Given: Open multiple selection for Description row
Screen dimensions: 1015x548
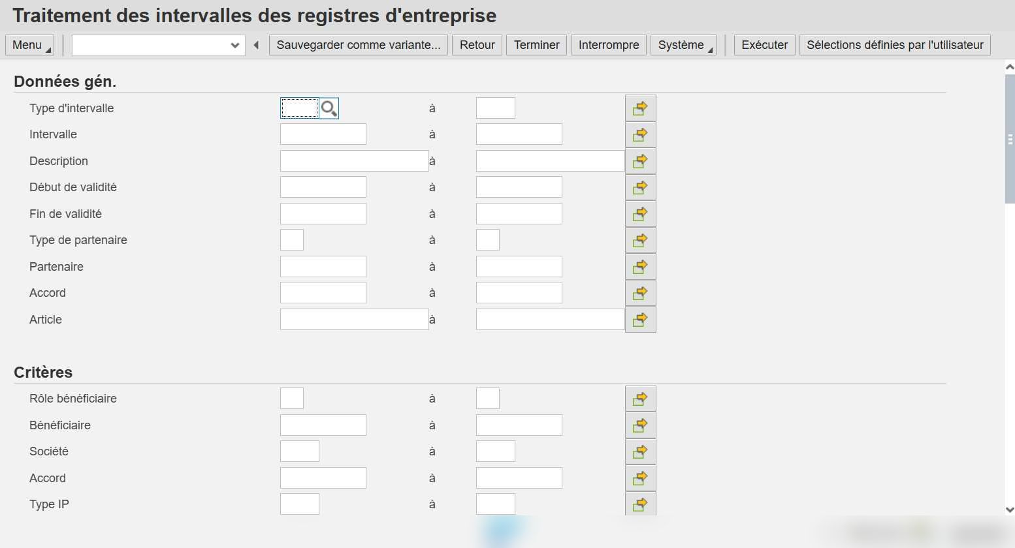Looking at the screenshot, I should [x=640, y=160].
